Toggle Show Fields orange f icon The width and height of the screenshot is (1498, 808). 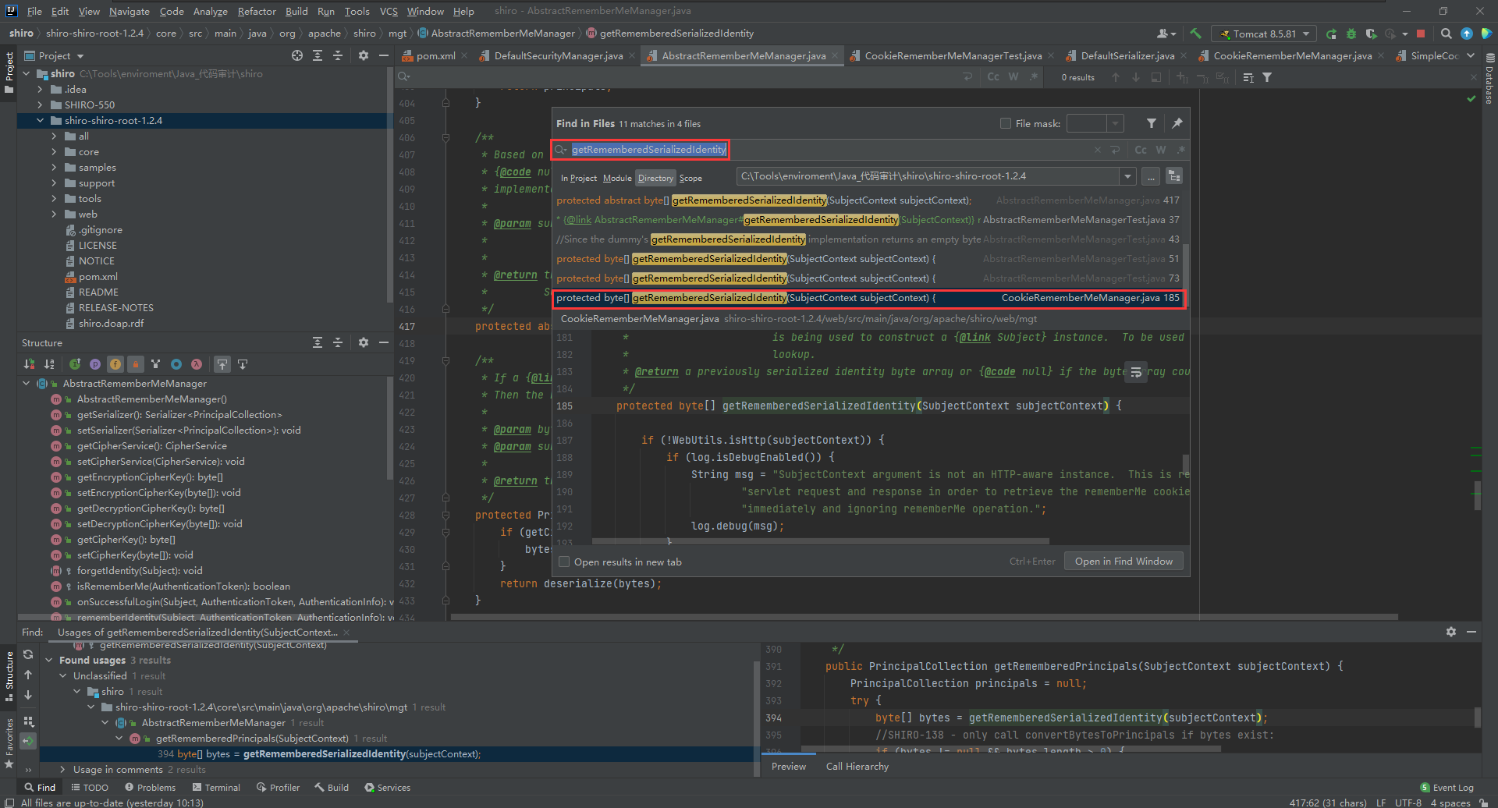115,364
